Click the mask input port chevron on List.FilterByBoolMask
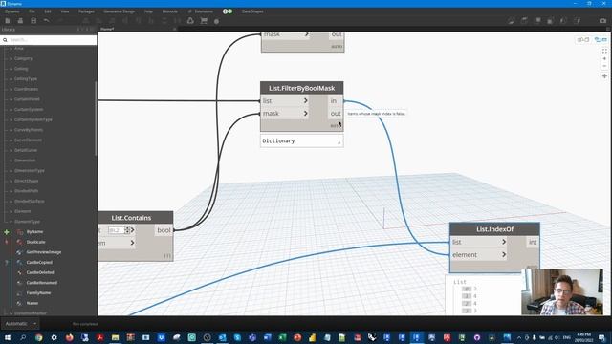The image size is (612, 344). (306, 114)
